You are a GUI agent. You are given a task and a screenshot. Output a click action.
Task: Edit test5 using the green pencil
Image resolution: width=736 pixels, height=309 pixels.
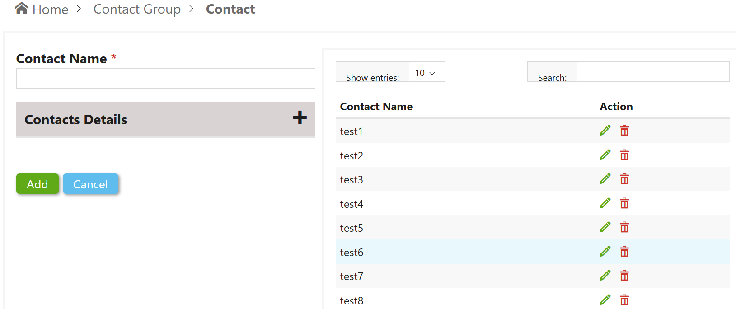605,227
